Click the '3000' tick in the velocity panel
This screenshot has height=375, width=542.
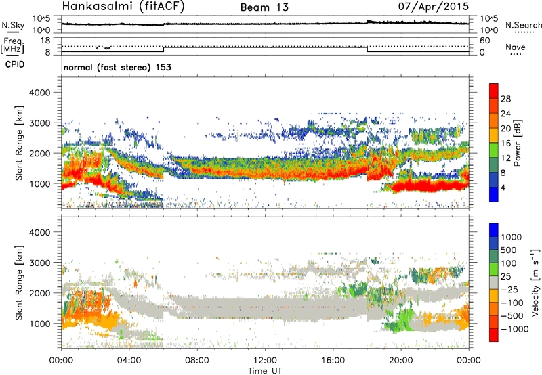coord(39,263)
